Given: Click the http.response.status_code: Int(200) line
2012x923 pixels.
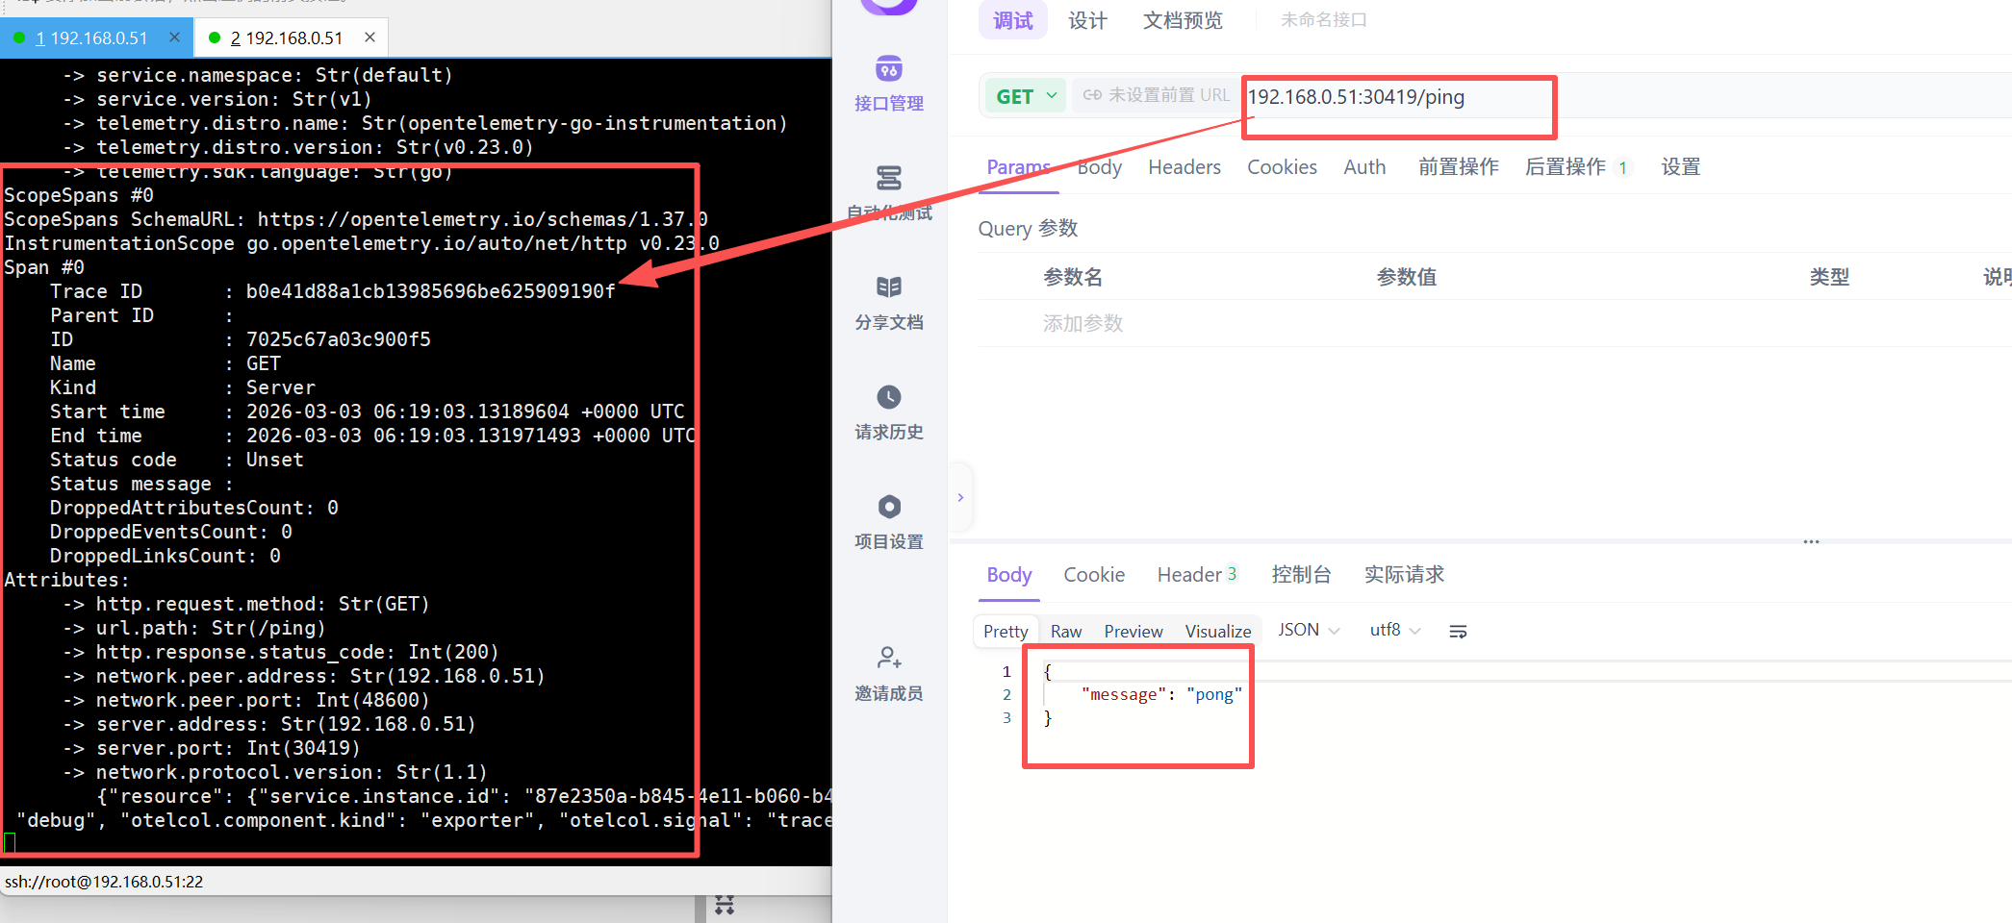Looking at the screenshot, I should coord(282,652).
